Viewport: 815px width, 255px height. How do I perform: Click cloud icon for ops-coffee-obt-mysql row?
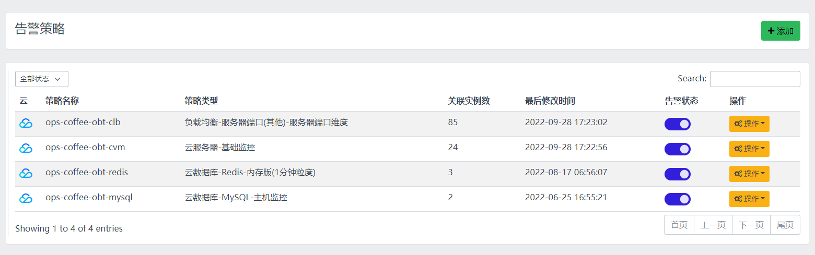point(26,198)
